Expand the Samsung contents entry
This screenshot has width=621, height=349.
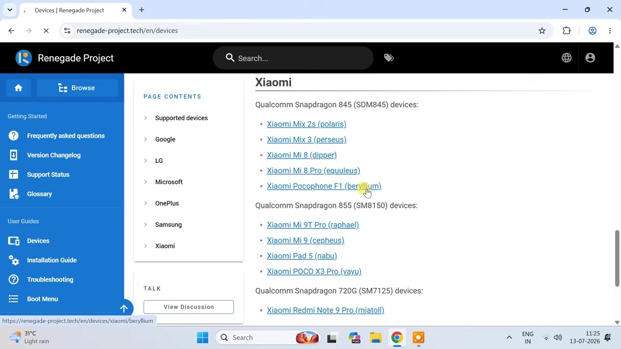click(x=146, y=224)
